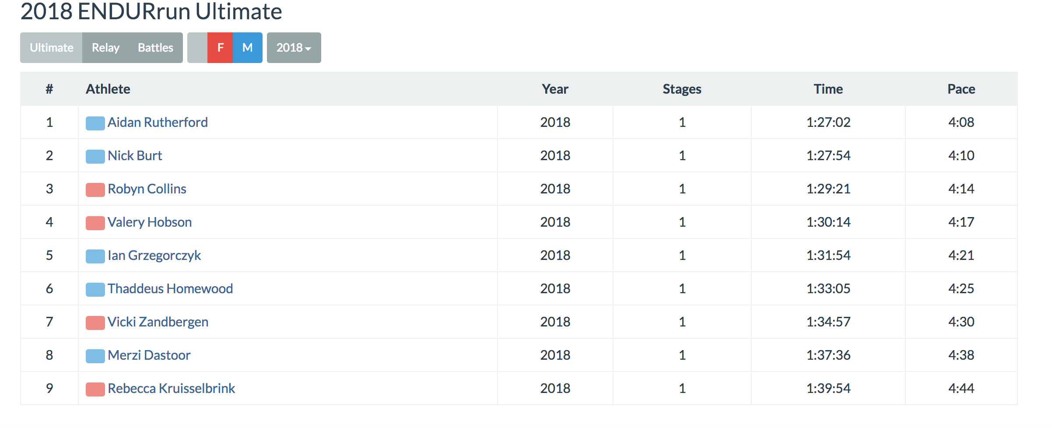Switch to the Battles tab
1052x428 pixels.
[x=156, y=48]
